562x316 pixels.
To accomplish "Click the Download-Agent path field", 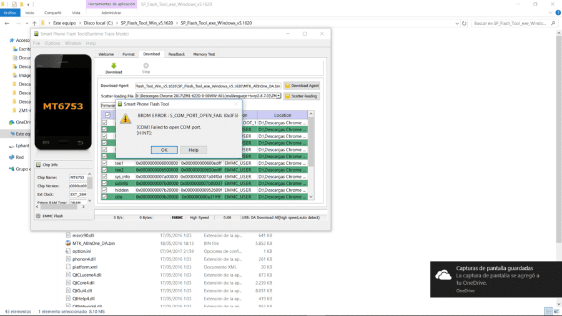I will (208, 86).
